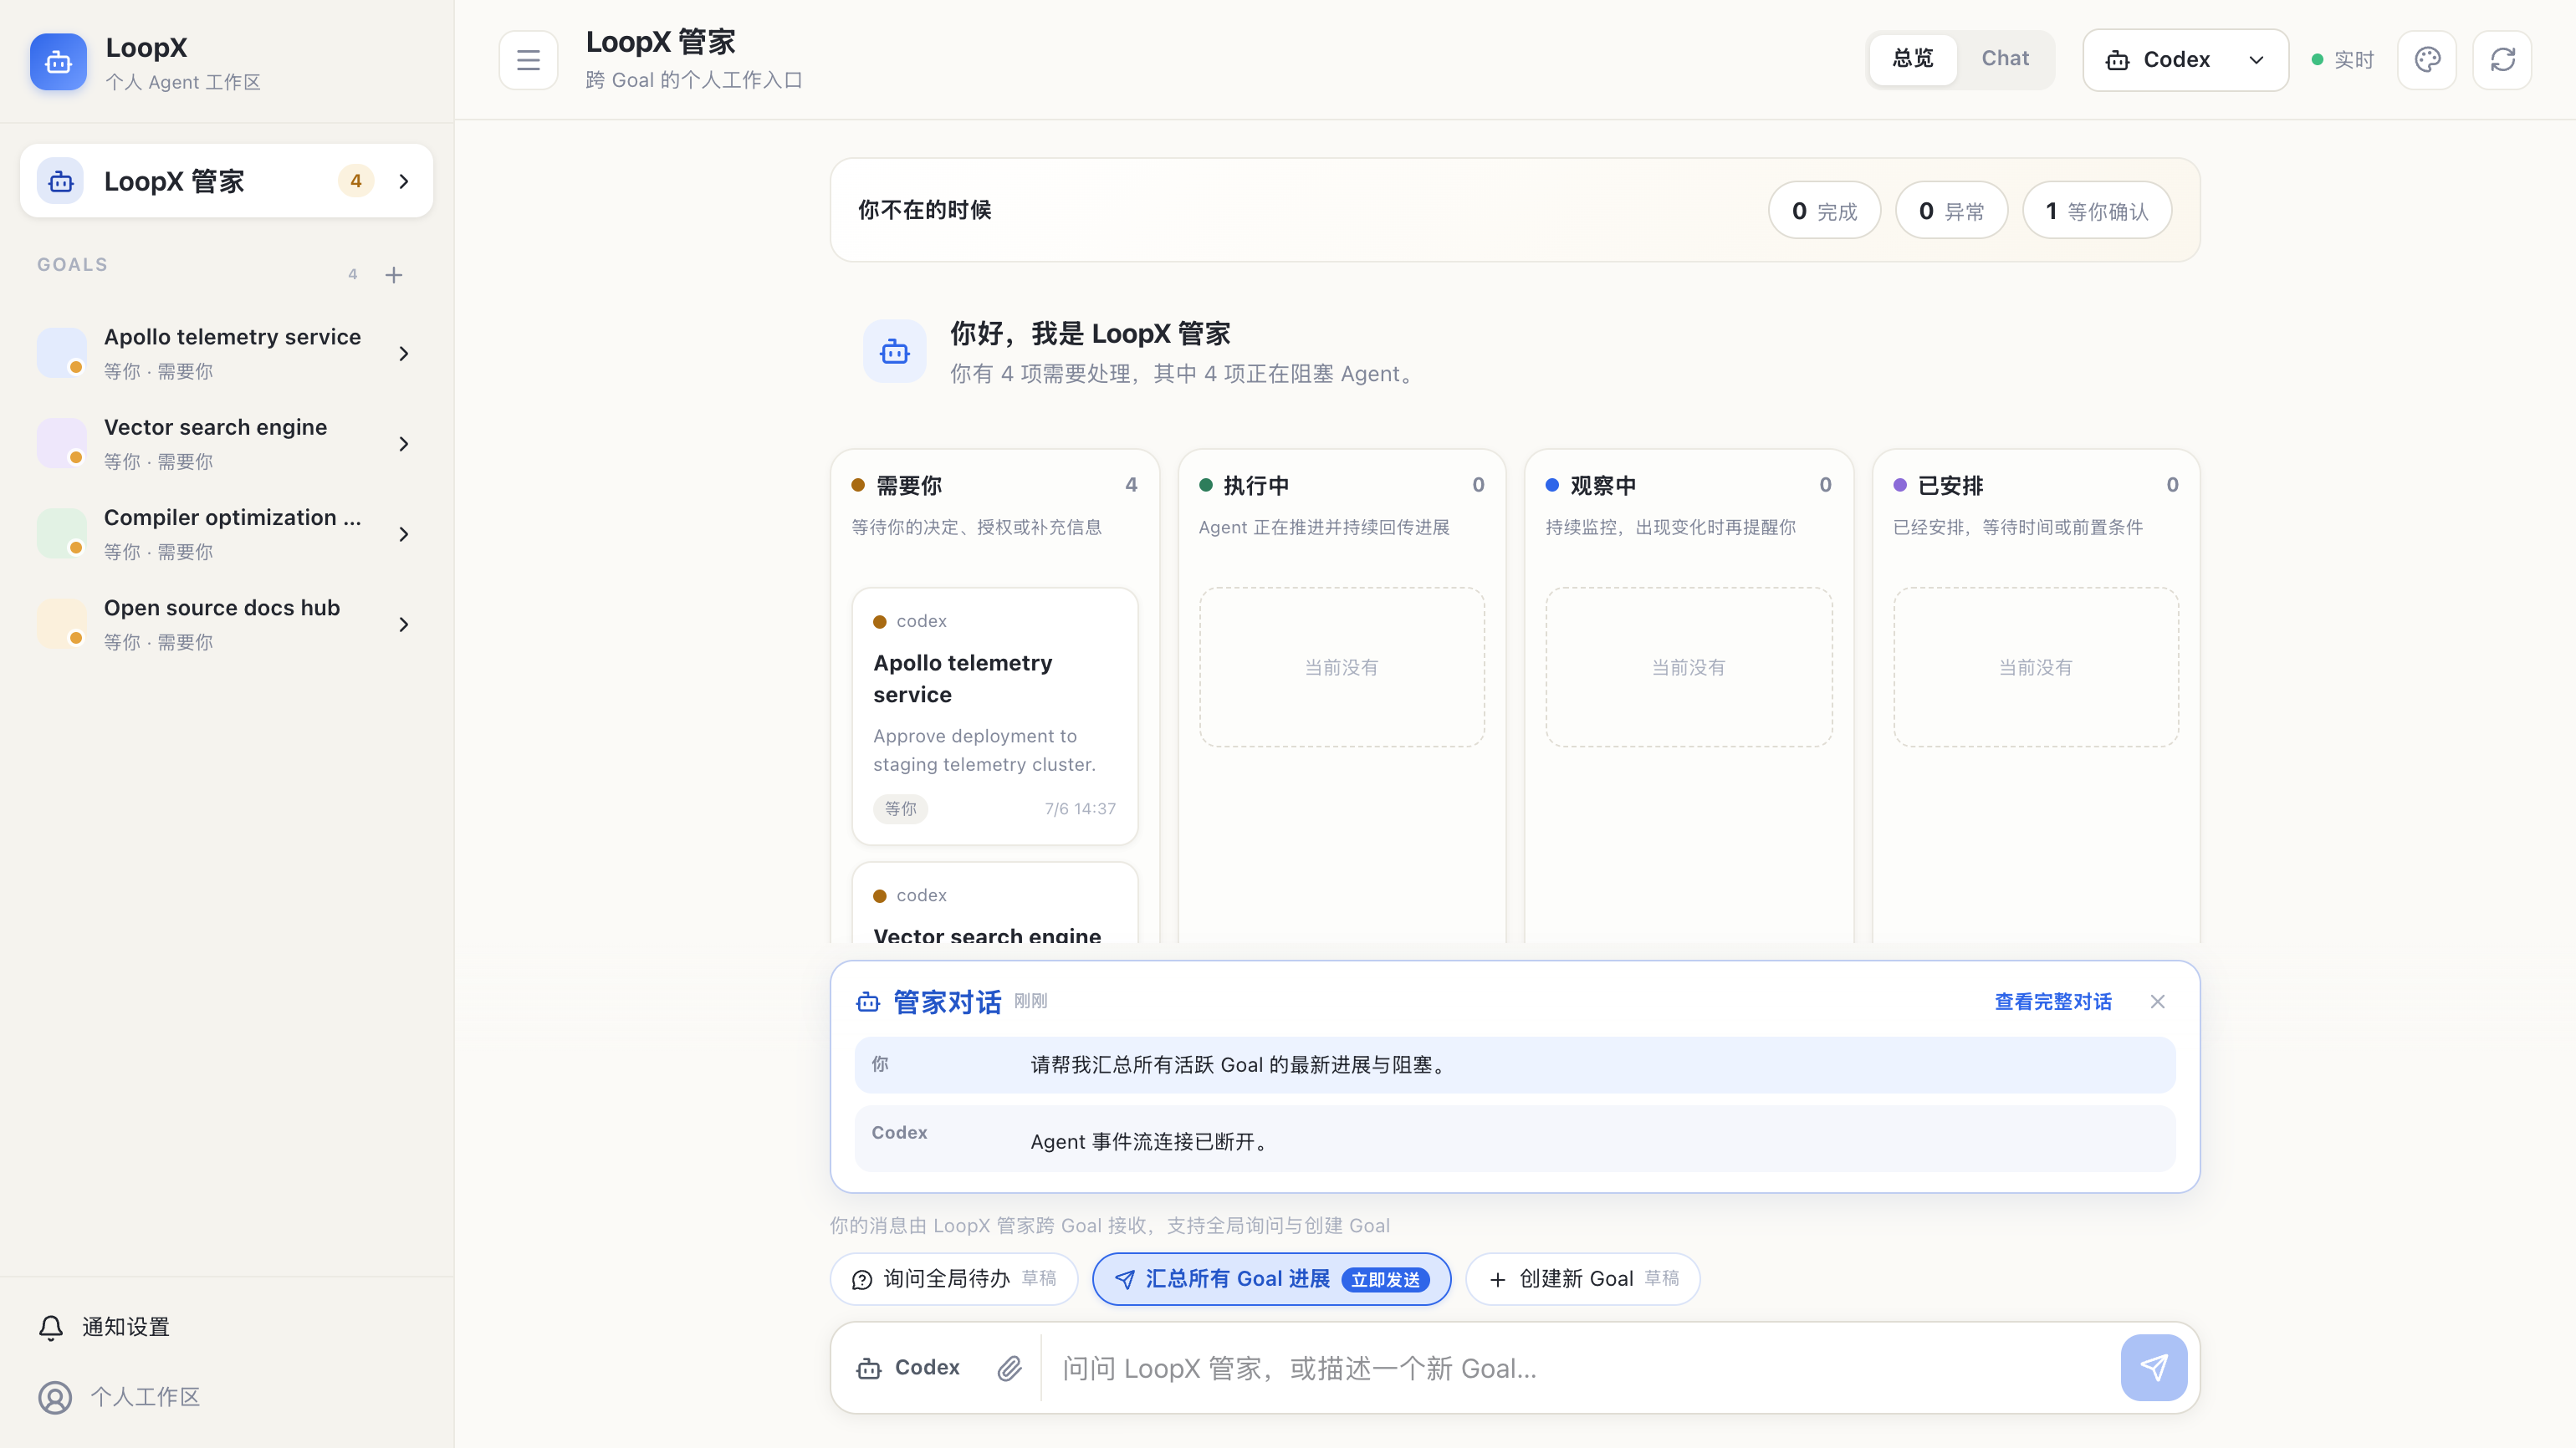Click the 等你 tag on Apollo card
The width and height of the screenshot is (2576, 1448).
point(900,808)
